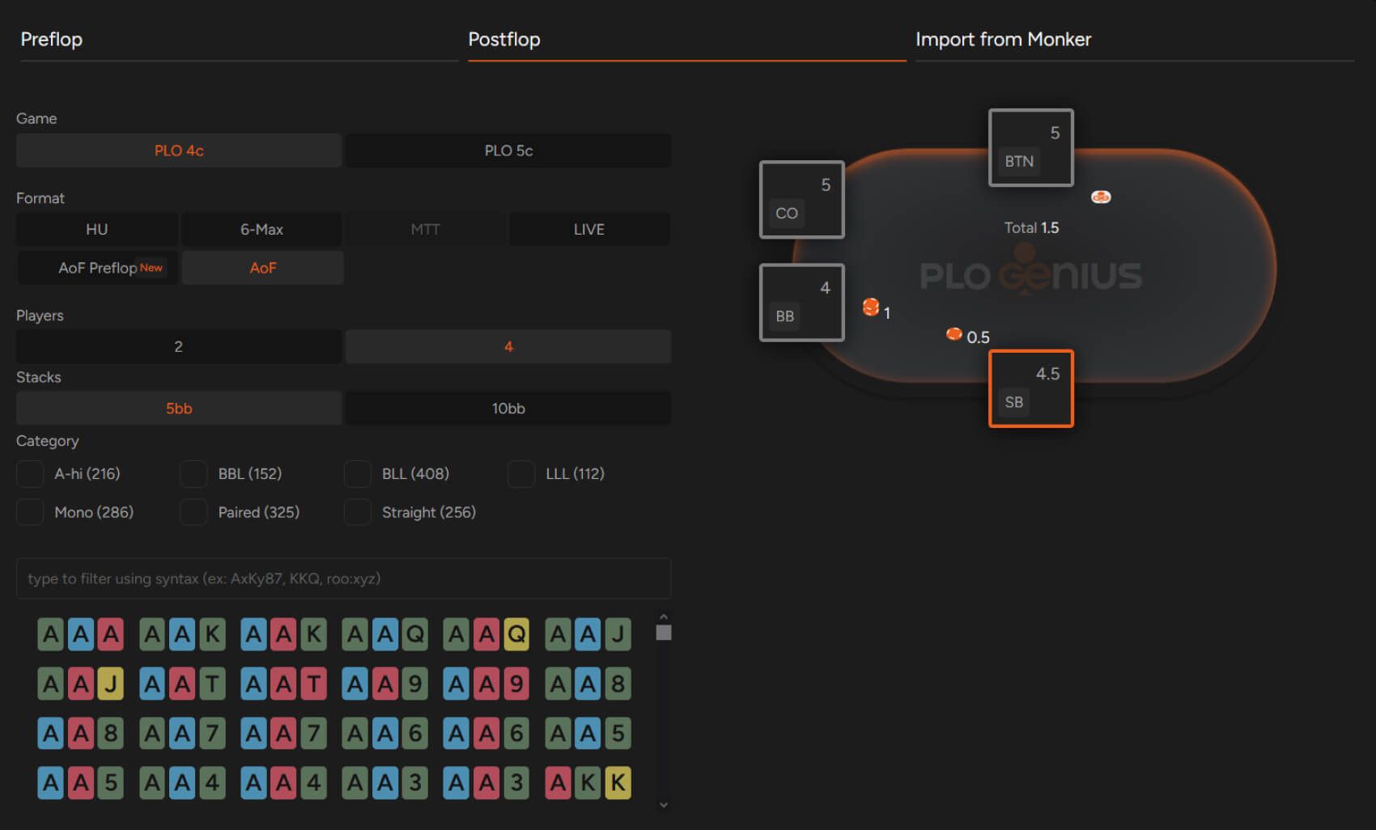Click the BTN seat on the table

tap(1031, 148)
